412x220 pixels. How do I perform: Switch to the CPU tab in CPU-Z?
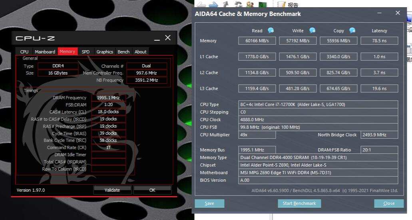click(24, 51)
